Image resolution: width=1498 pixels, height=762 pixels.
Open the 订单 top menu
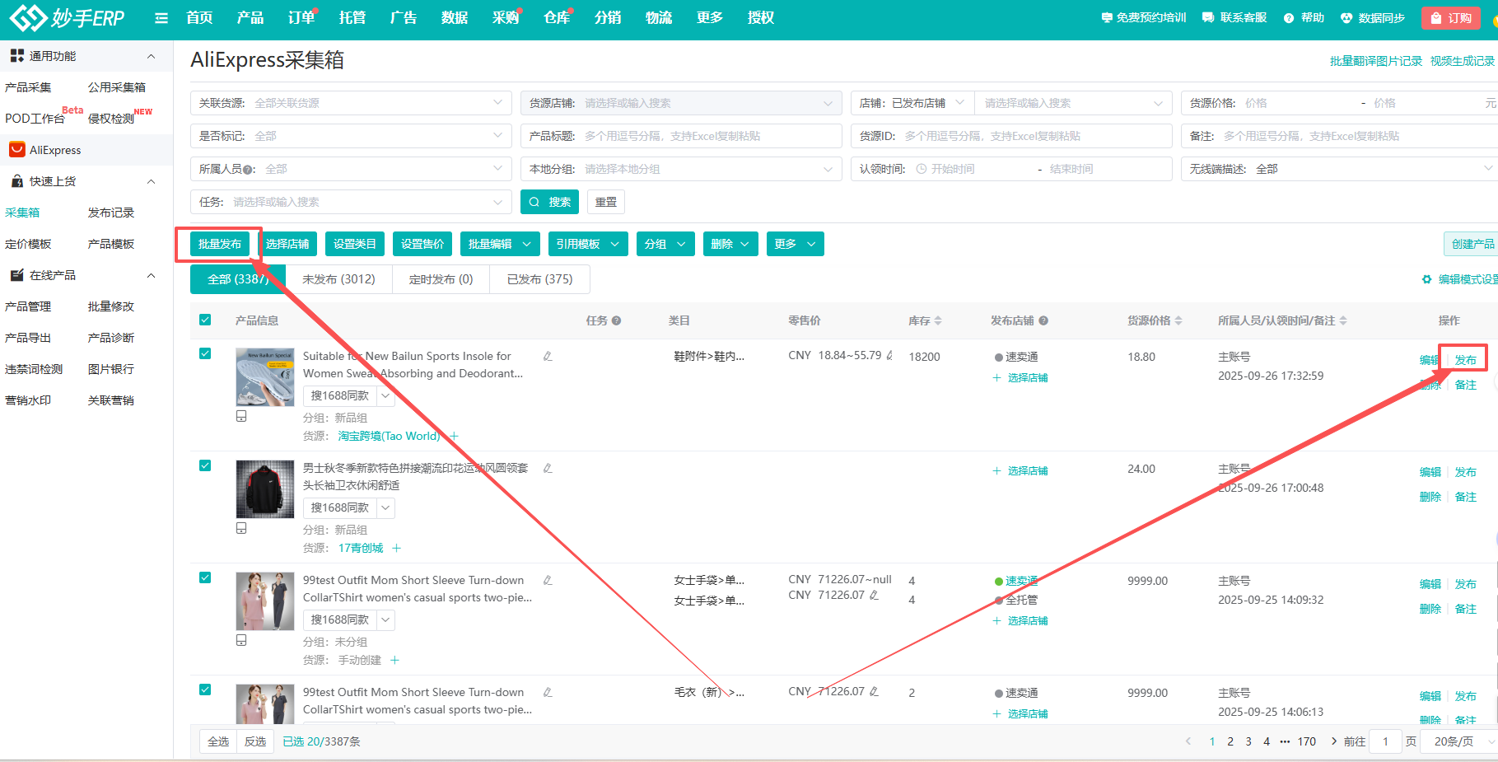click(301, 18)
